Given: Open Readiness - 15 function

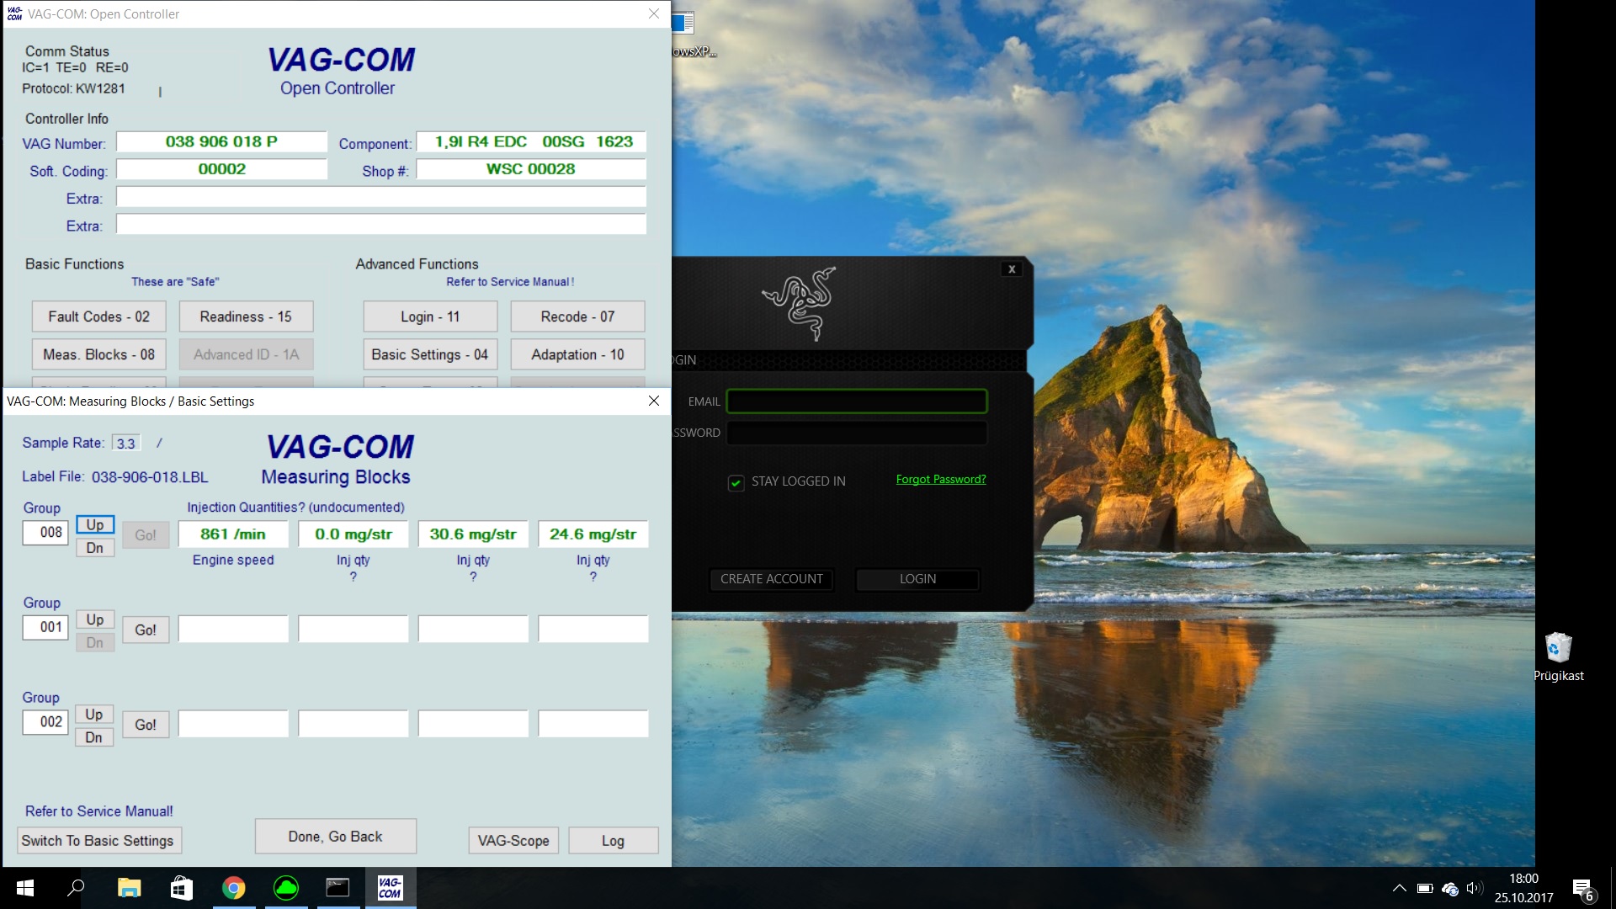Looking at the screenshot, I should [246, 316].
